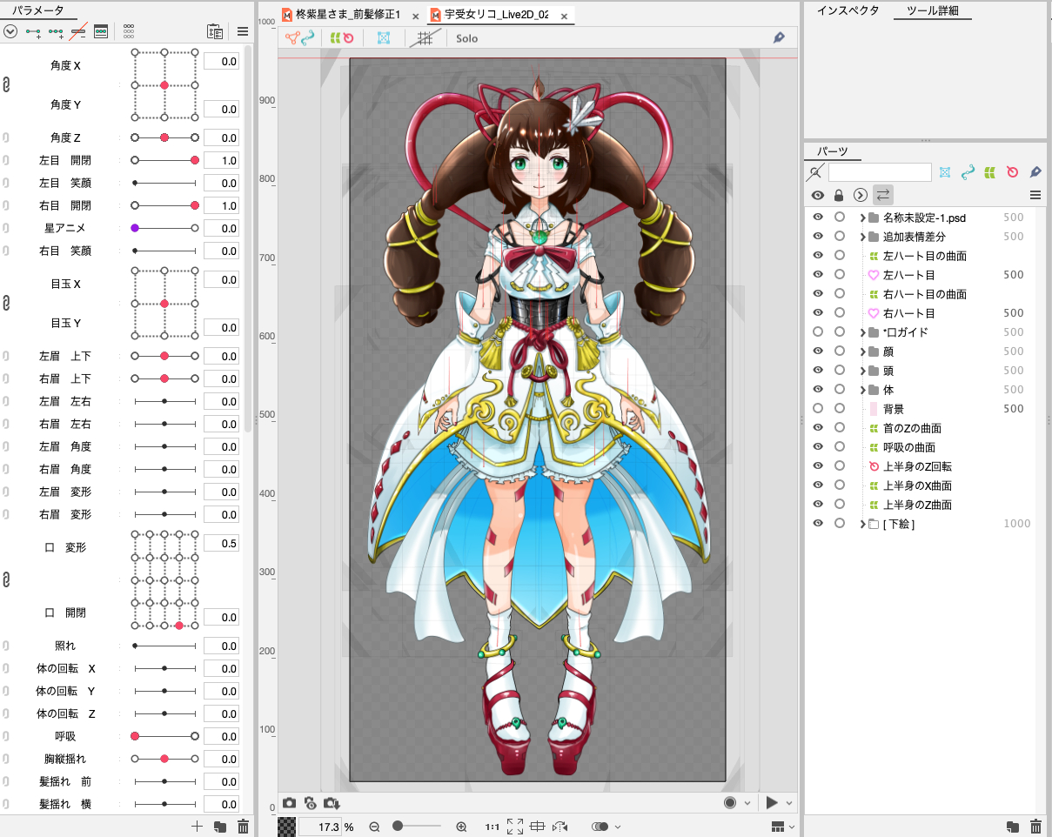Click the delete keys icon with red slash

click(x=78, y=31)
